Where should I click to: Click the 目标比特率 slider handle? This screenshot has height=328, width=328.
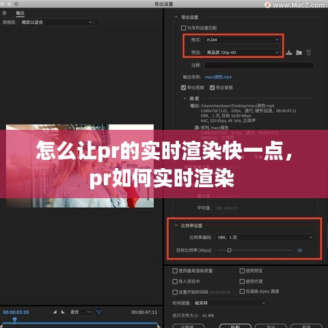point(230,250)
